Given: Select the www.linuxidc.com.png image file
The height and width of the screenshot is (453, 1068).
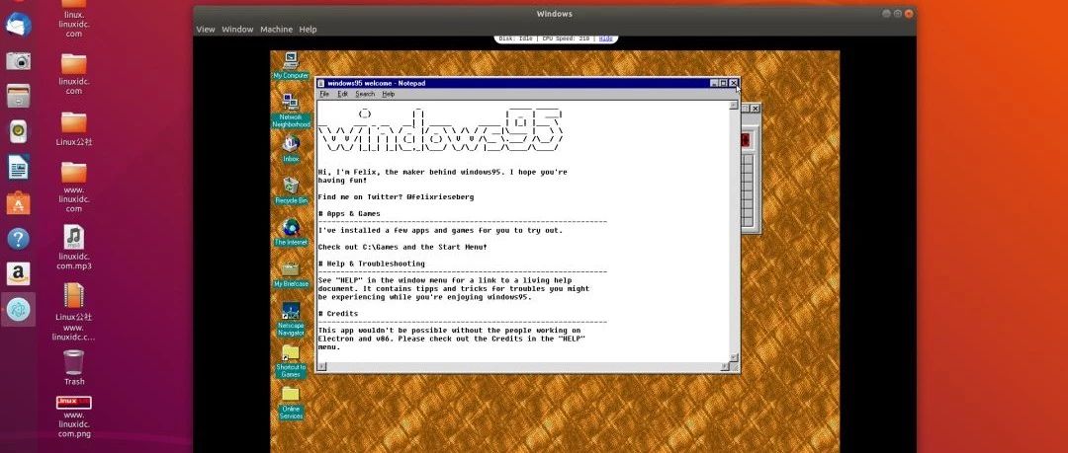Looking at the screenshot, I should [73, 416].
